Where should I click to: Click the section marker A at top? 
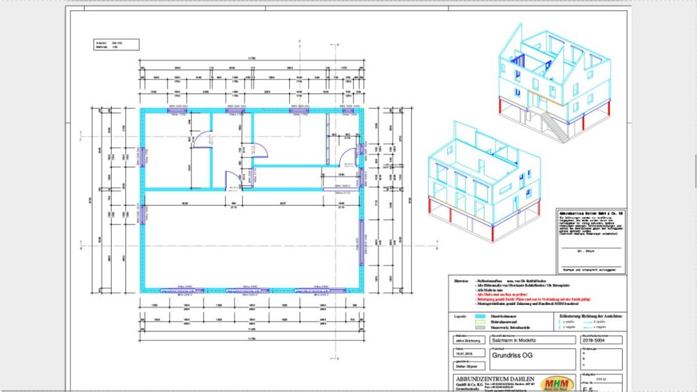pyautogui.click(x=338, y=44)
